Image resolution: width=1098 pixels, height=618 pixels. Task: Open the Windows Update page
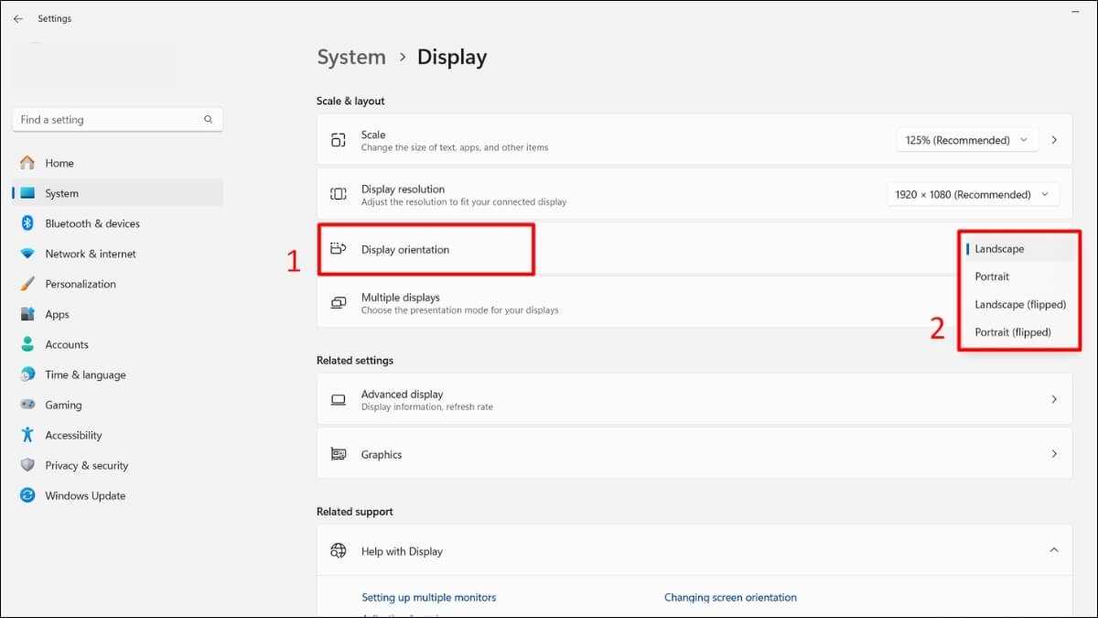click(x=118, y=495)
